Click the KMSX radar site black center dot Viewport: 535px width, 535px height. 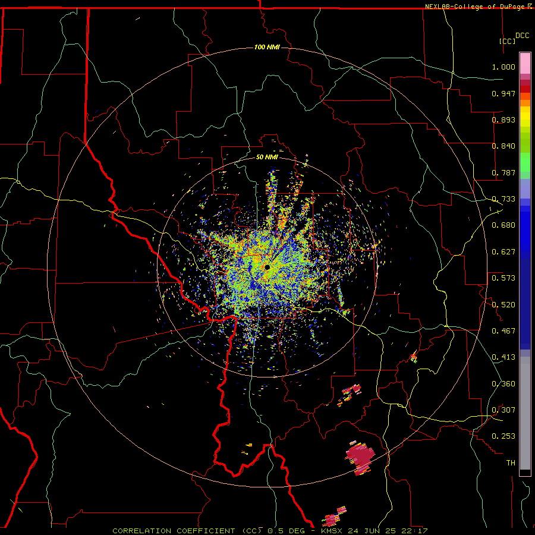click(x=267, y=267)
